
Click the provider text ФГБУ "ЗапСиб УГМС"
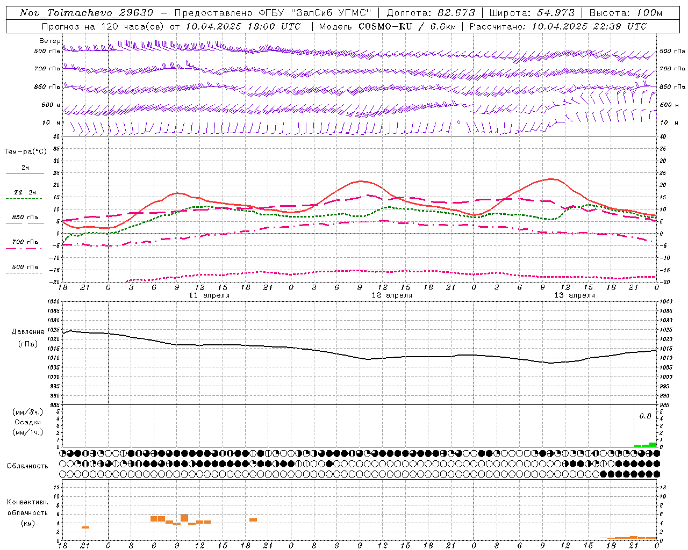click(316, 13)
